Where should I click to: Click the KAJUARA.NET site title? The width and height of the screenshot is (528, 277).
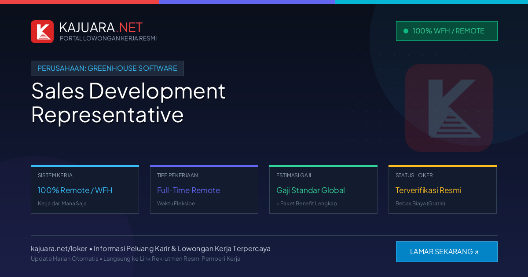[x=101, y=27]
